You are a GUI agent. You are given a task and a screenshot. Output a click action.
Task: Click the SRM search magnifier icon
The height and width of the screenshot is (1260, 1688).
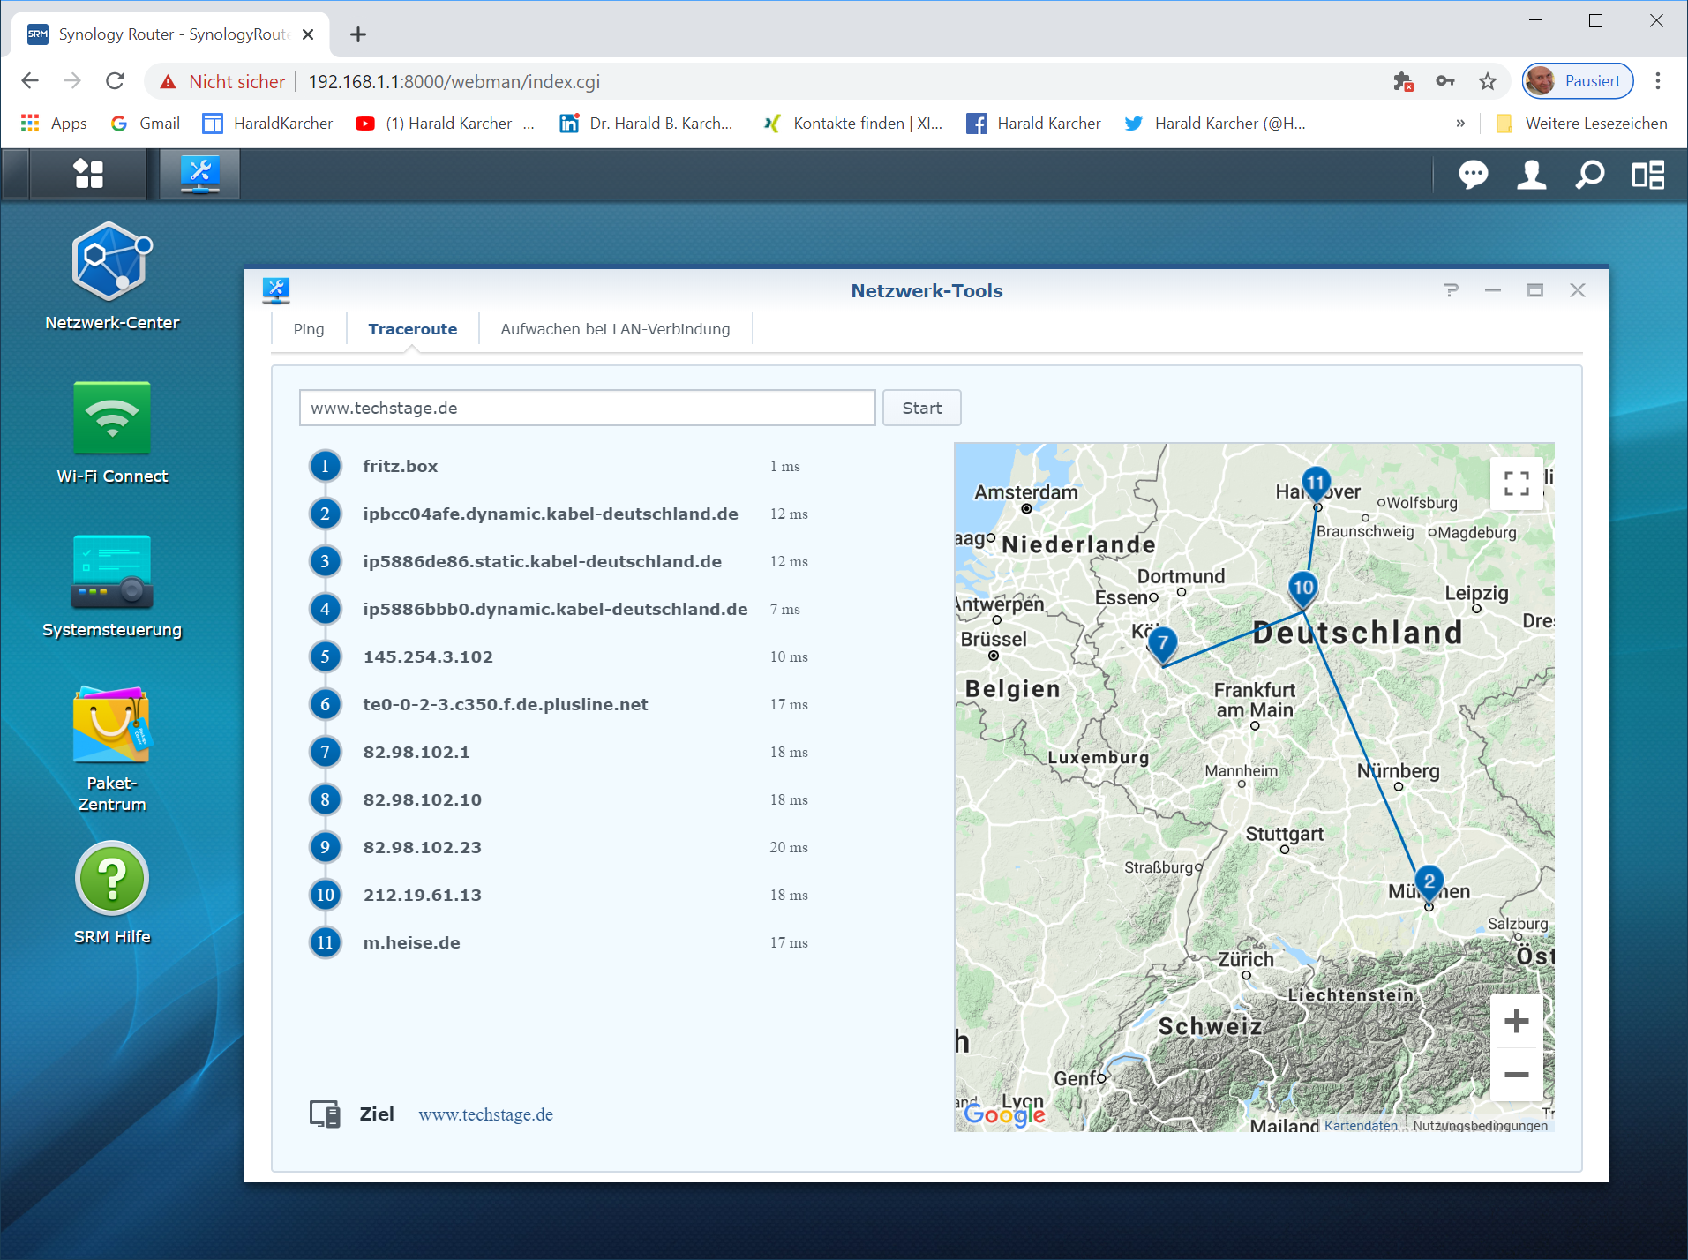click(x=1589, y=175)
